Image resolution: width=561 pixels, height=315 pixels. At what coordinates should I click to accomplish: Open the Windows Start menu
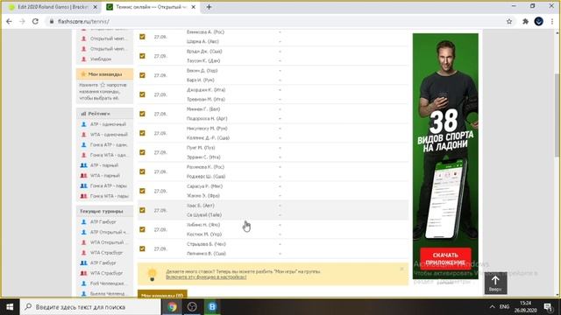(10, 307)
